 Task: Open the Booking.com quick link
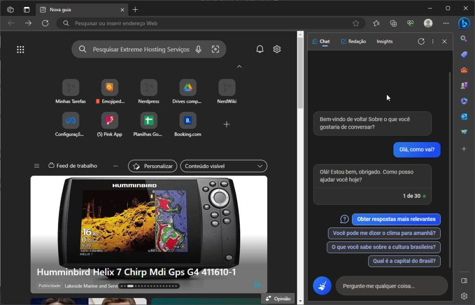point(187,124)
